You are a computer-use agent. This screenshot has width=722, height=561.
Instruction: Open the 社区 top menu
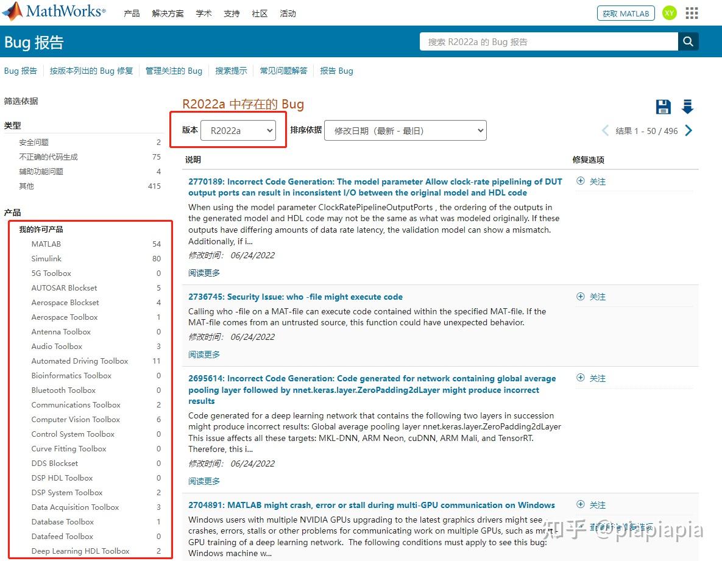[x=260, y=13]
